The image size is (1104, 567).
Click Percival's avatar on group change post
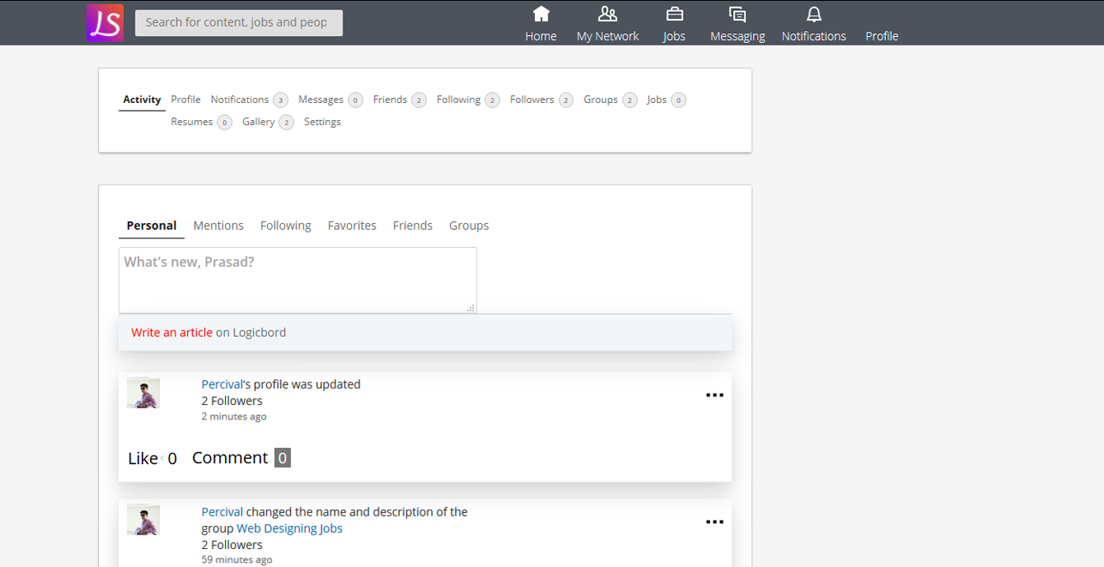point(143,520)
